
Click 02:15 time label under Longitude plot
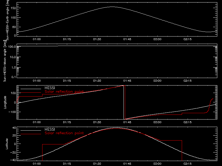pyautogui.click(x=188, y=122)
